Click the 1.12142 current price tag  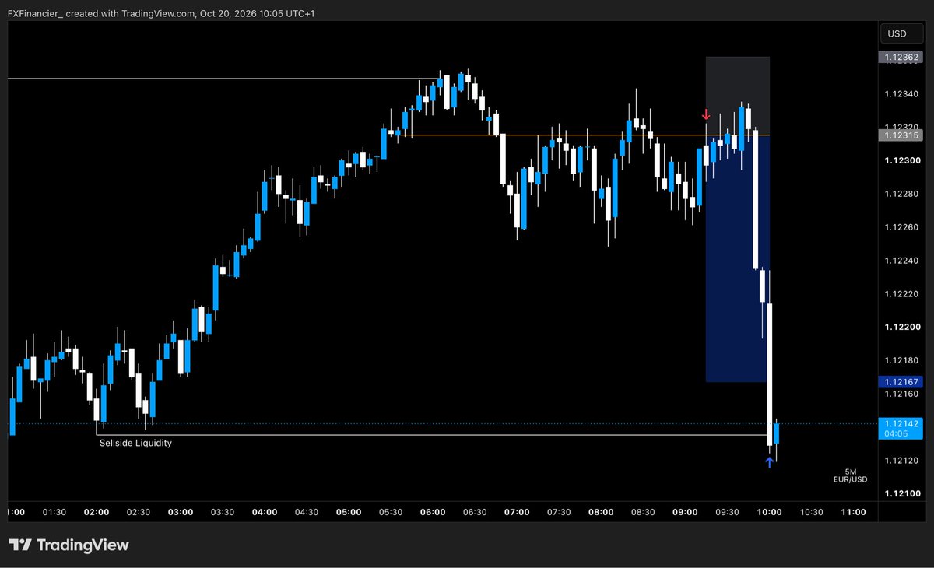[x=901, y=424]
